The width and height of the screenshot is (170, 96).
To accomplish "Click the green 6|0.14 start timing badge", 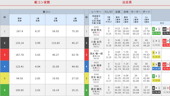I will (x=156, y=33).
